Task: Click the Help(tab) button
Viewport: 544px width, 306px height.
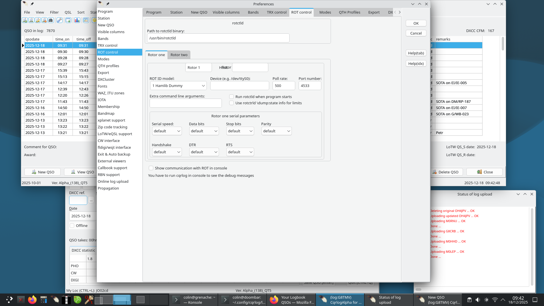Action: (416, 53)
